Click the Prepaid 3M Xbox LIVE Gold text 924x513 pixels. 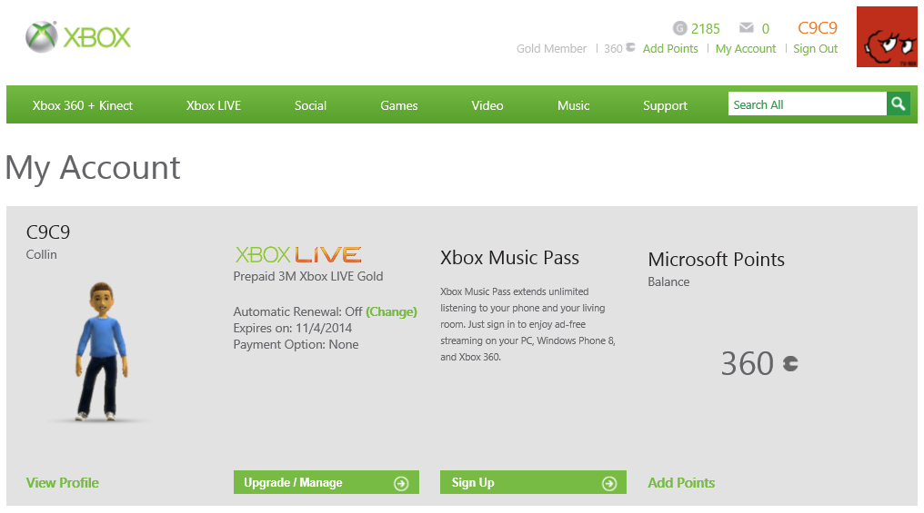[308, 276]
